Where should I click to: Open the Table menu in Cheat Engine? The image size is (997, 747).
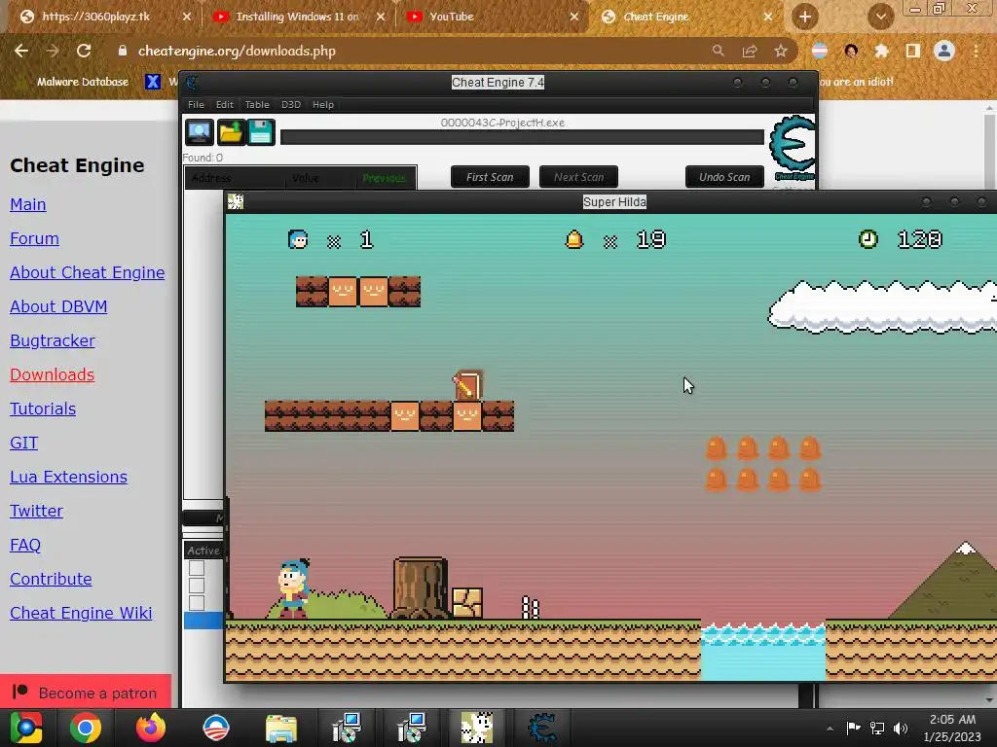(257, 104)
